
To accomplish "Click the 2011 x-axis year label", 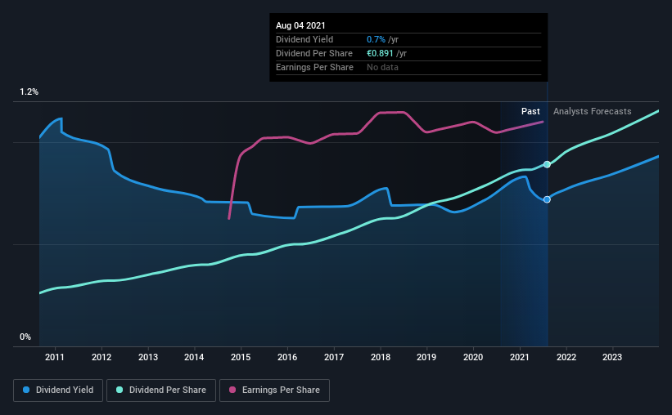I will click(54, 357).
